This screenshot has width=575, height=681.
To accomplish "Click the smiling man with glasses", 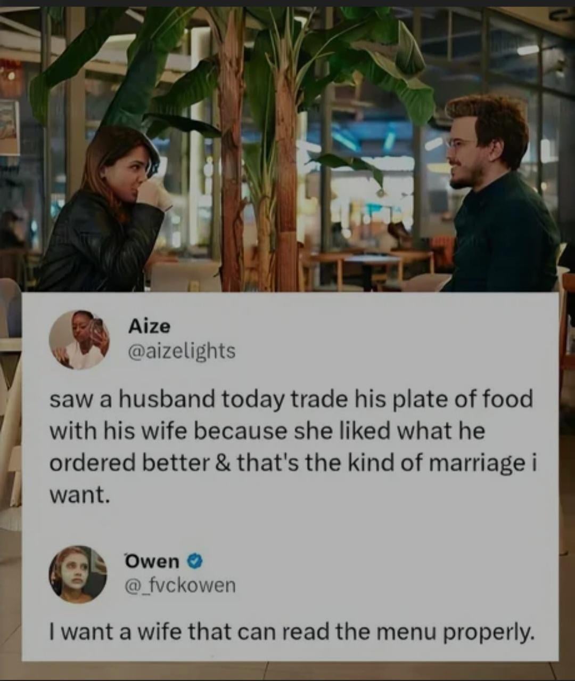I will coord(500,197).
